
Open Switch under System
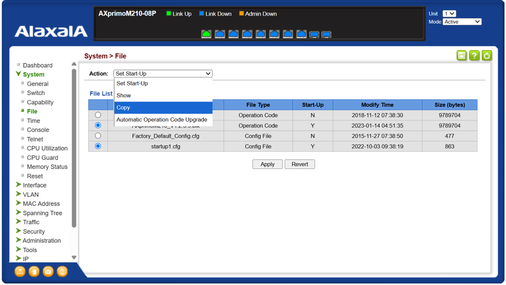click(x=36, y=93)
